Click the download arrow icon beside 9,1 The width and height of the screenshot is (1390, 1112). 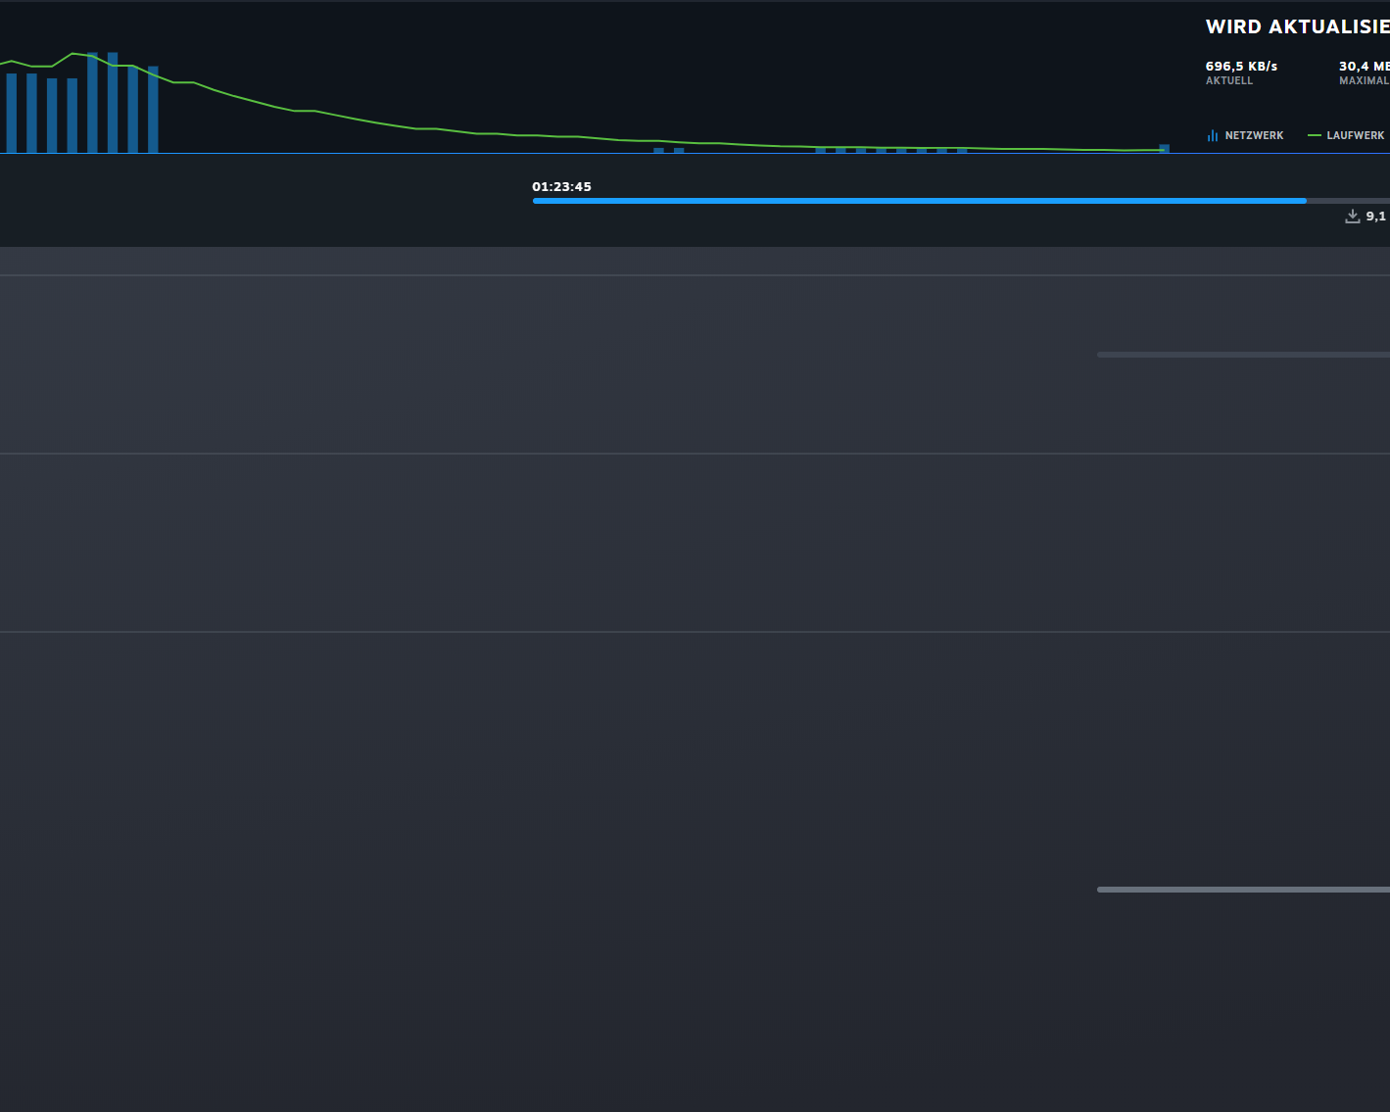click(x=1352, y=216)
